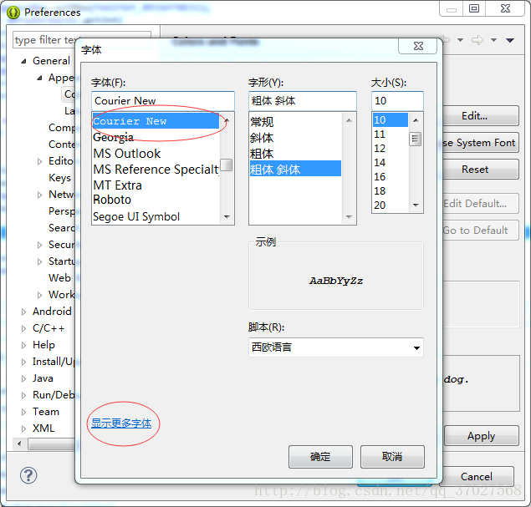Select font size 16
The height and width of the screenshot is (507, 531).
(x=391, y=177)
